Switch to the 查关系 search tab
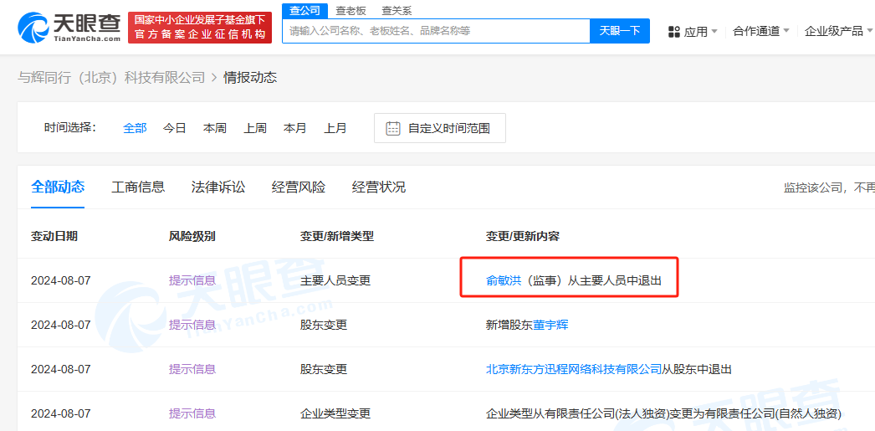The height and width of the screenshot is (431, 875). point(397,11)
